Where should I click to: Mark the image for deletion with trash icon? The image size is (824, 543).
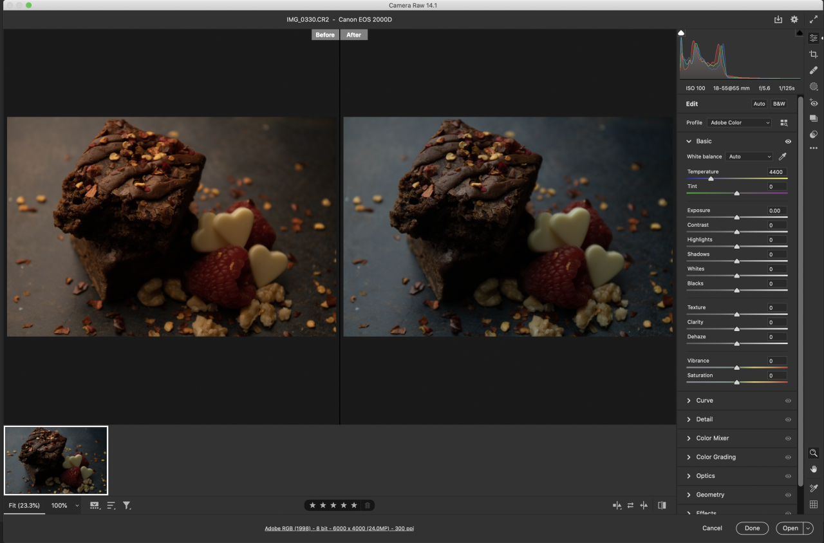(367, 506)
